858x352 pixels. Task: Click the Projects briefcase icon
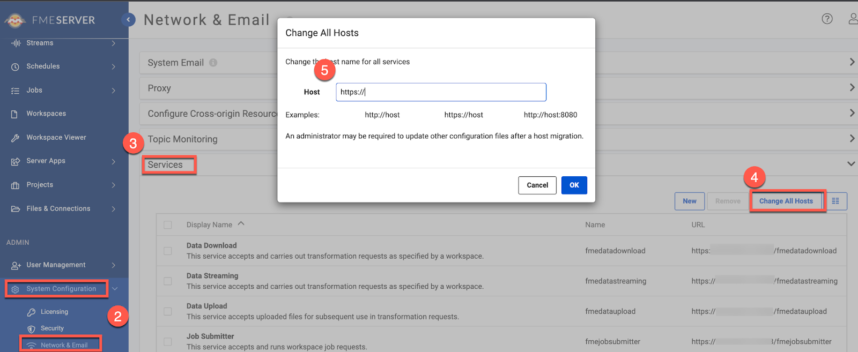coord(15,185)
